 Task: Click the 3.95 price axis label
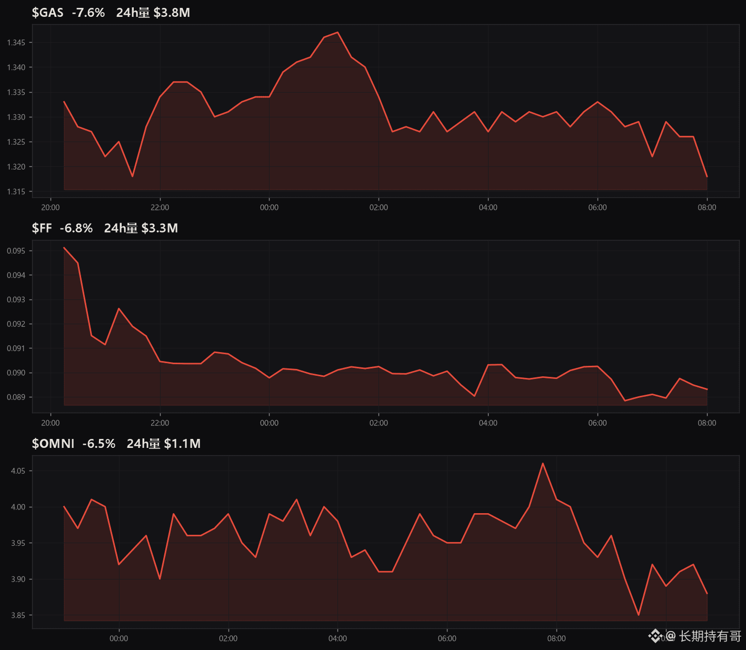[18, 543]
